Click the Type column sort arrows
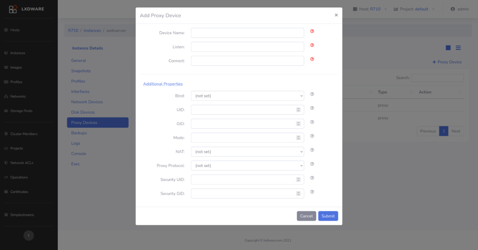The image size is (478, 250). (x=412, y=92)
